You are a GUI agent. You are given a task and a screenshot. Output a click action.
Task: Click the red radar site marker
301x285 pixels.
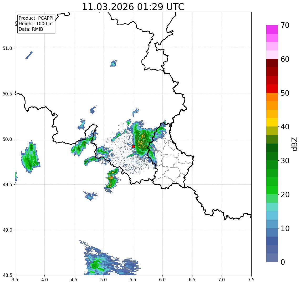[x=134, y=146]
